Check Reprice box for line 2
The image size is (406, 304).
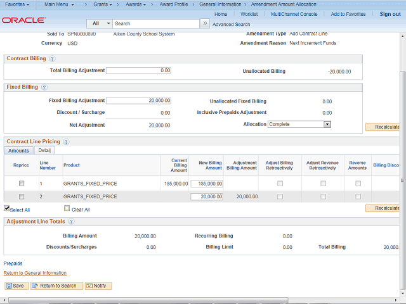pyautogui.click(x=21, y=197)
